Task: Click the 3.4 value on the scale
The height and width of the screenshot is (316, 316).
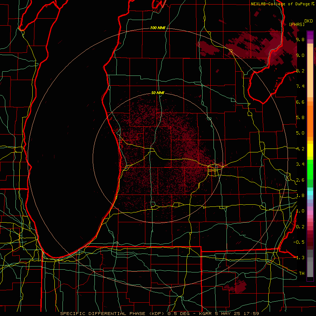Action: pos(300,164)
